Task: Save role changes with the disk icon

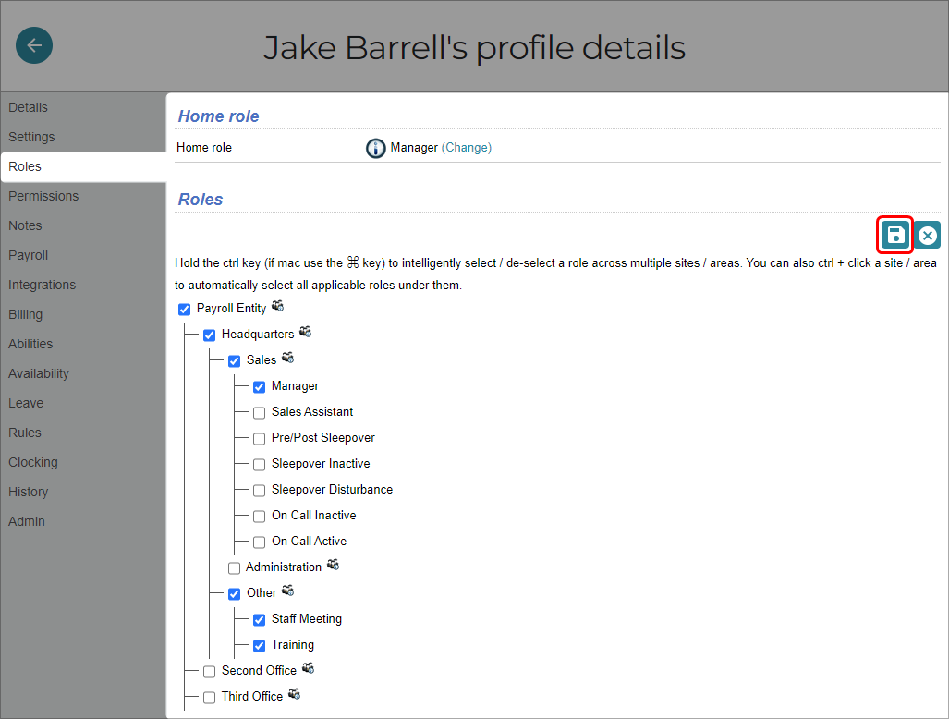Action: pos(895,235)
